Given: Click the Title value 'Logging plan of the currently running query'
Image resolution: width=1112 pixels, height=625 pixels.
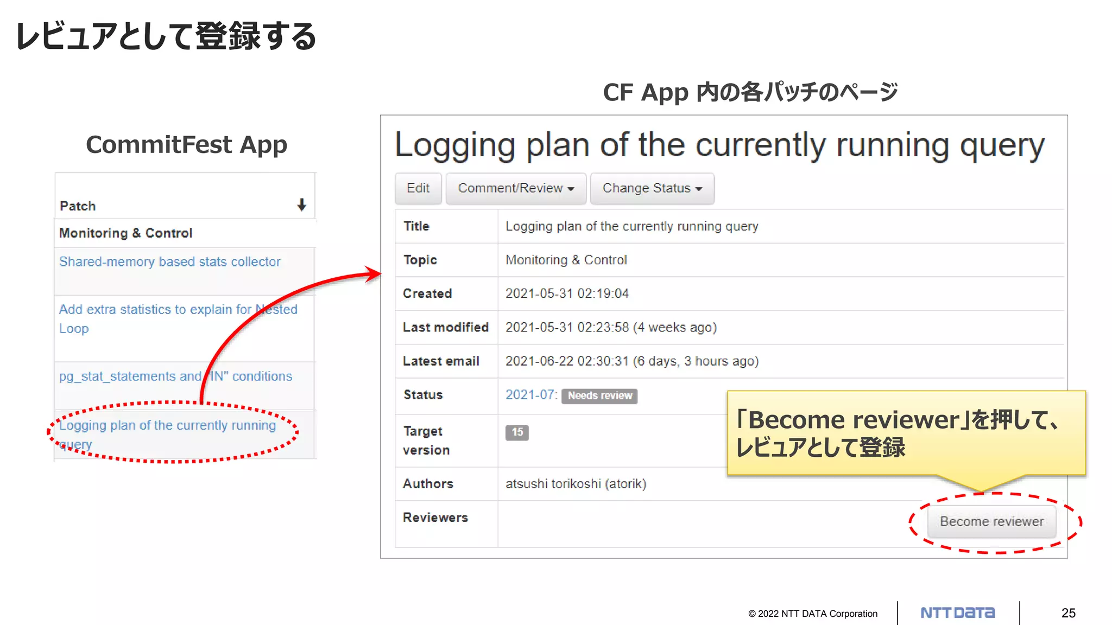Looking at the screenshot, I should pos(631,226).
